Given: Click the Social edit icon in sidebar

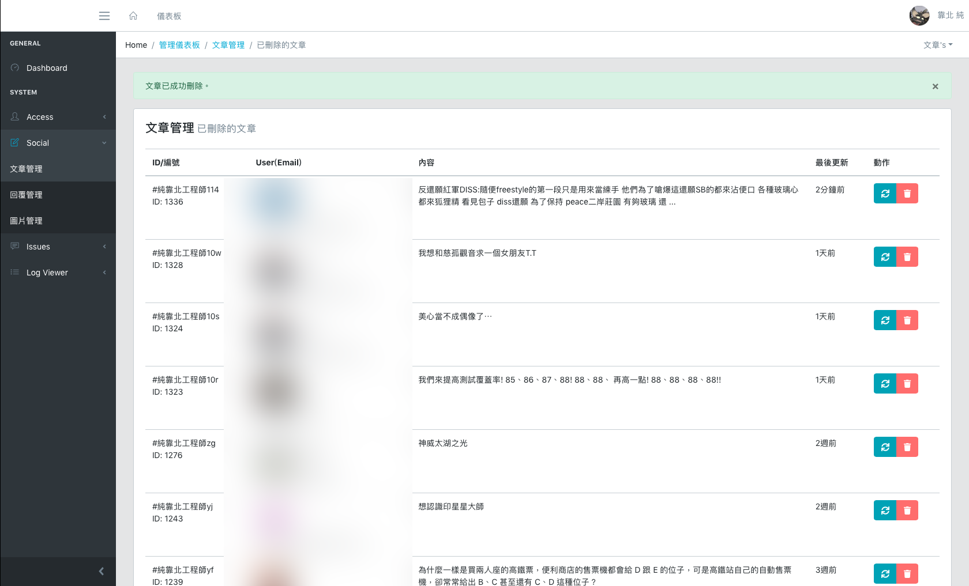Looking at the screenshot, I should tap(15, 142).
